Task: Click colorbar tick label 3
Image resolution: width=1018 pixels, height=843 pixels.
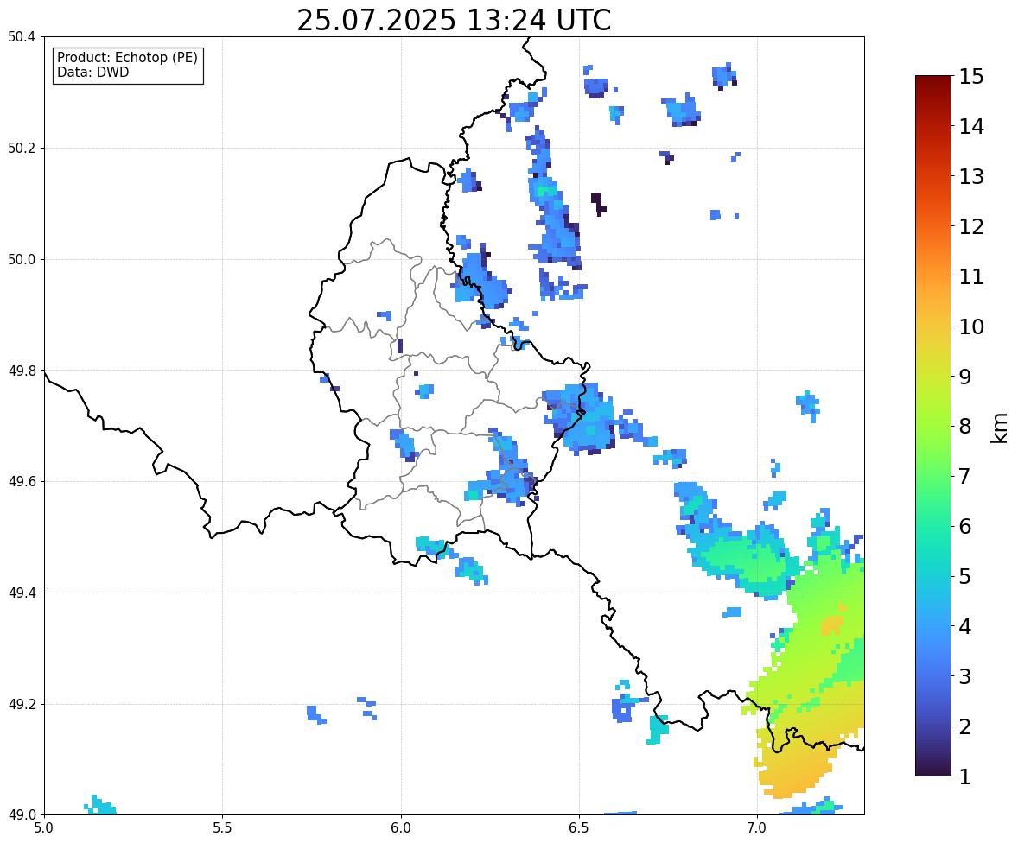Action: 965,676
